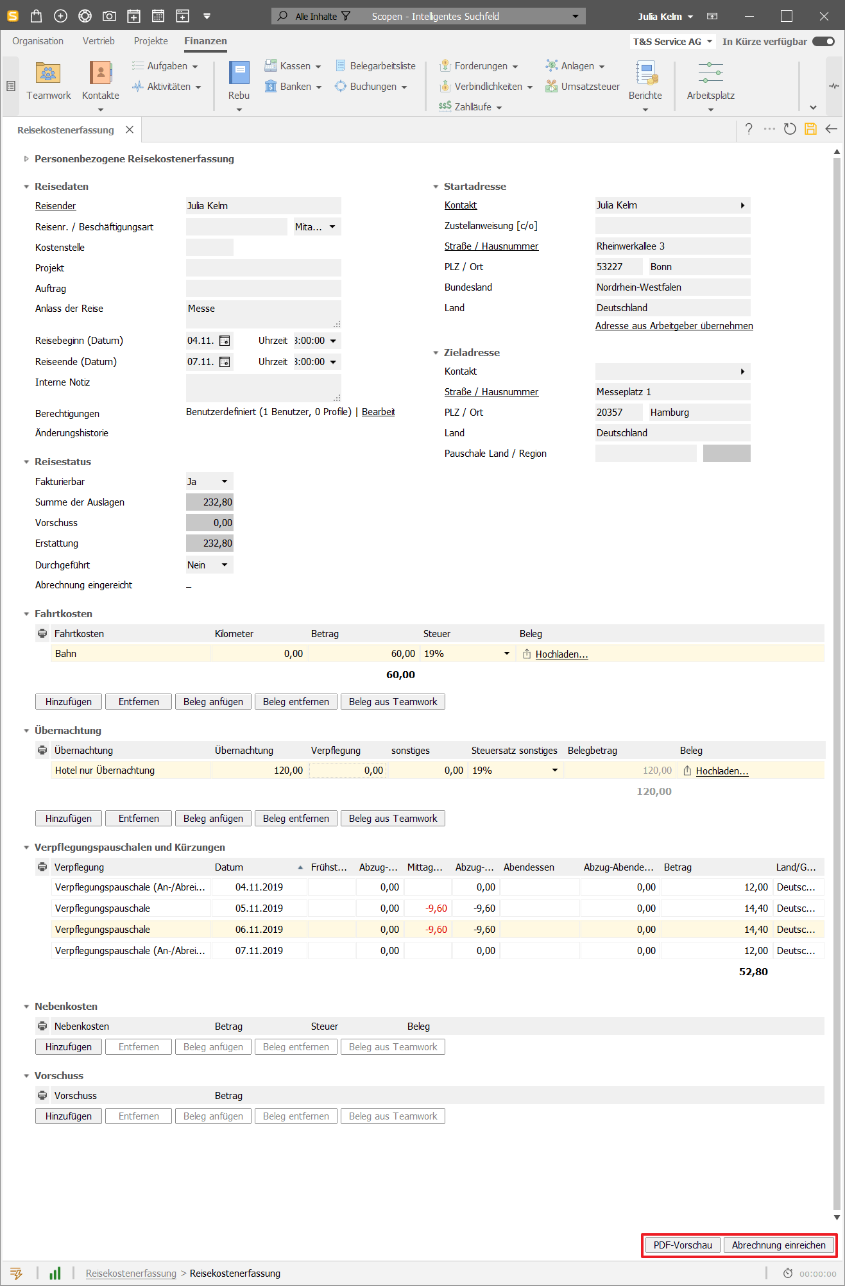Switch to the Organisation tab
Image resolution: width=845 pixels, height=1287 pixels.
[x=38, y=41]
